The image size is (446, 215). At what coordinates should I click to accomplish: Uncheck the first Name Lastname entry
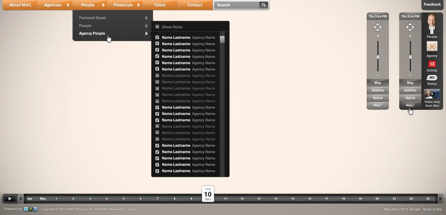[157, 37]
